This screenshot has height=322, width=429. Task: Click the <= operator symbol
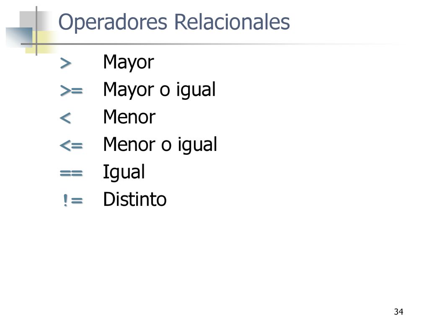[71, 145]
